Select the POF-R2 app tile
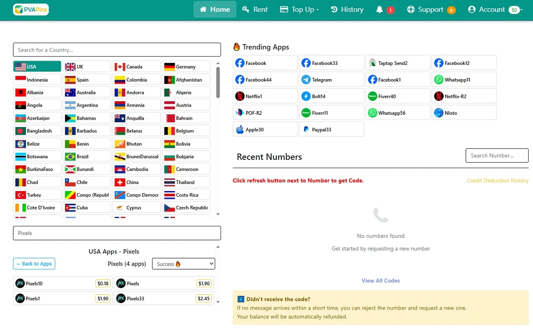This screenshot has height=328, width=533. 265,113
